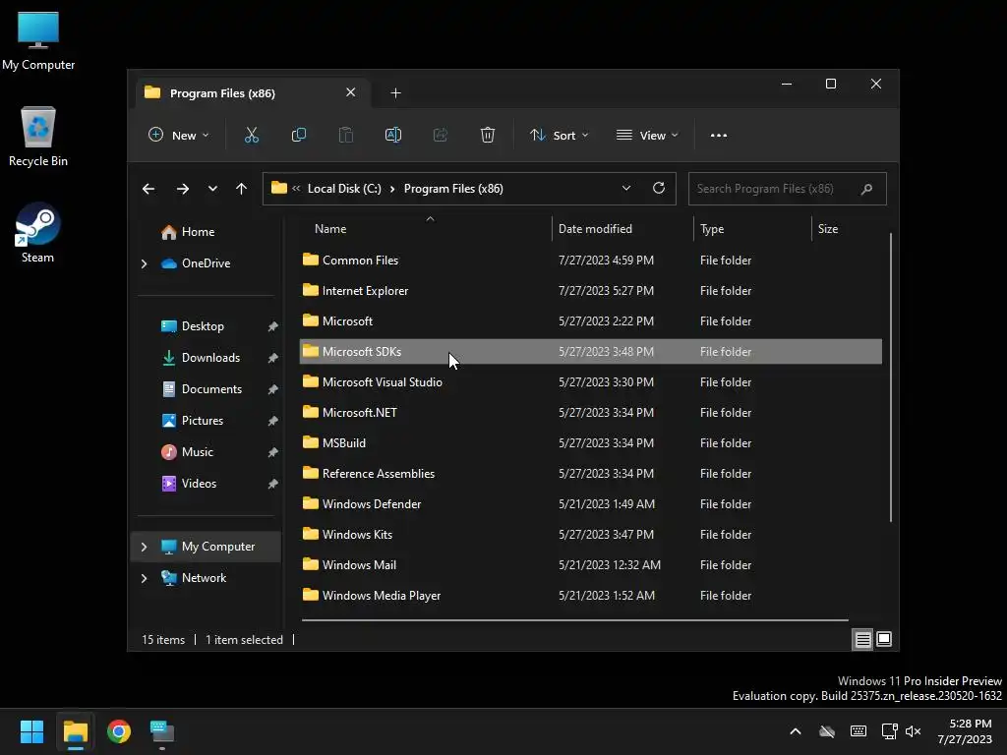1007x755 pixels.
Task: Click Local Disk (C:) breadcrumb
Action: pos(344,189)
